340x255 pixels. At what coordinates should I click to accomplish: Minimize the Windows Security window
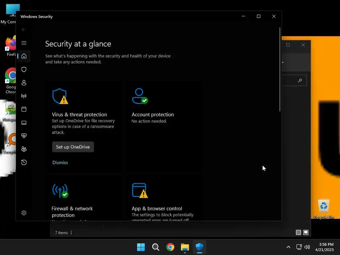[243, 16]
